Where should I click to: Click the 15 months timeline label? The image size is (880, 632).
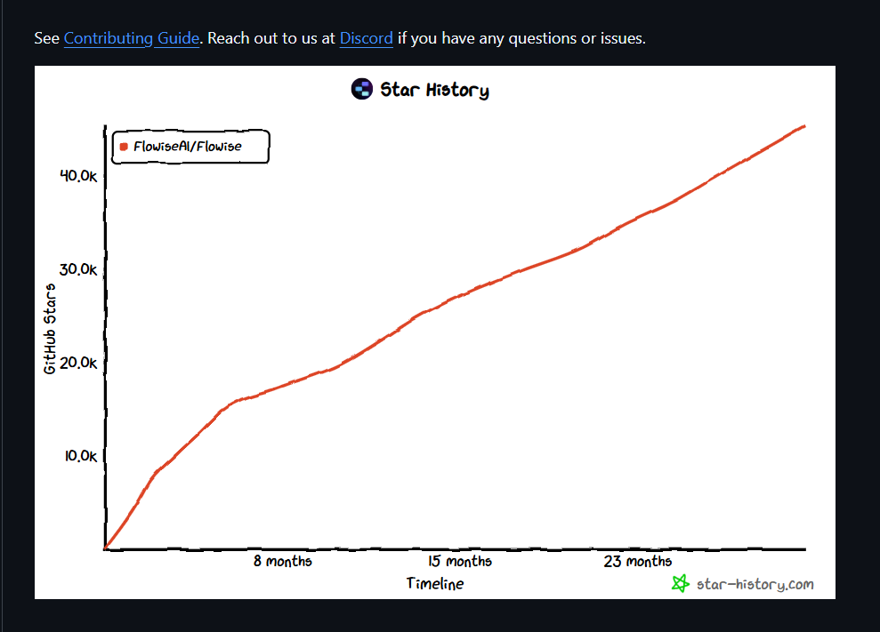tap(460, 562)
